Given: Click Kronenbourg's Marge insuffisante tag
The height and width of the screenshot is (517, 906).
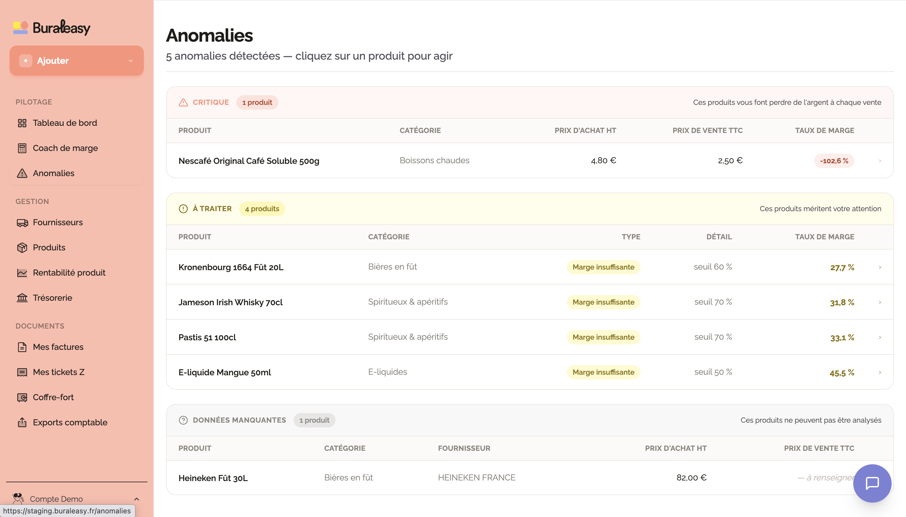Looking at the screenshot, I should click(603, 267).
